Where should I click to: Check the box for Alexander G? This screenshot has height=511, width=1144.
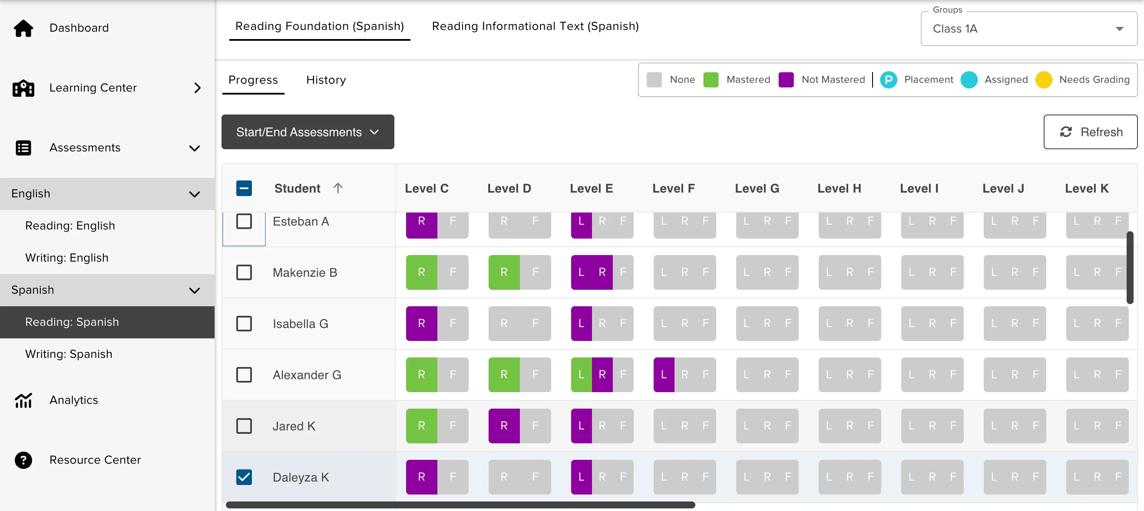coord(244,375)
